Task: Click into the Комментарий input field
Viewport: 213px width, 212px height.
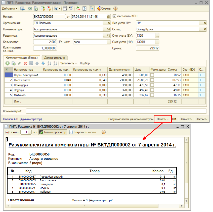Action: point(116,111)
